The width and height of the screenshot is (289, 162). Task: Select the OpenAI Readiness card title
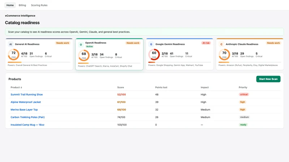click(96, 42)
